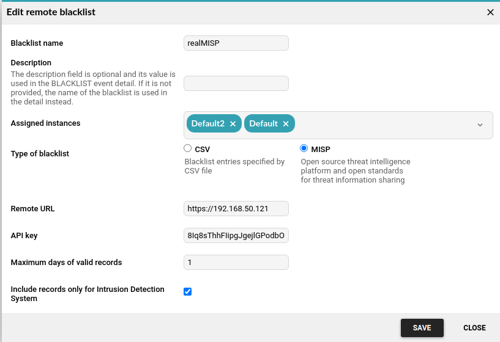Select the MISP blacklist type
The width and height of the screenshot is (500, 342).
click(x=304, y=148)
